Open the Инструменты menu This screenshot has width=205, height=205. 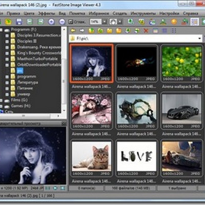point(143,13)
